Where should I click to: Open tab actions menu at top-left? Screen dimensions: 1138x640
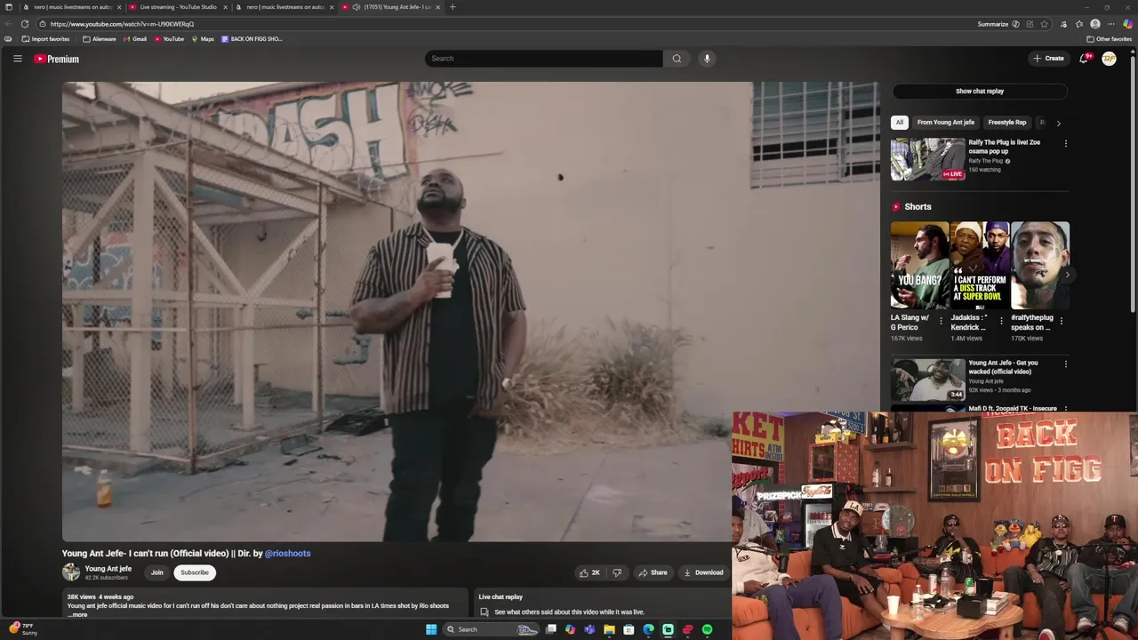coord(9,7)
